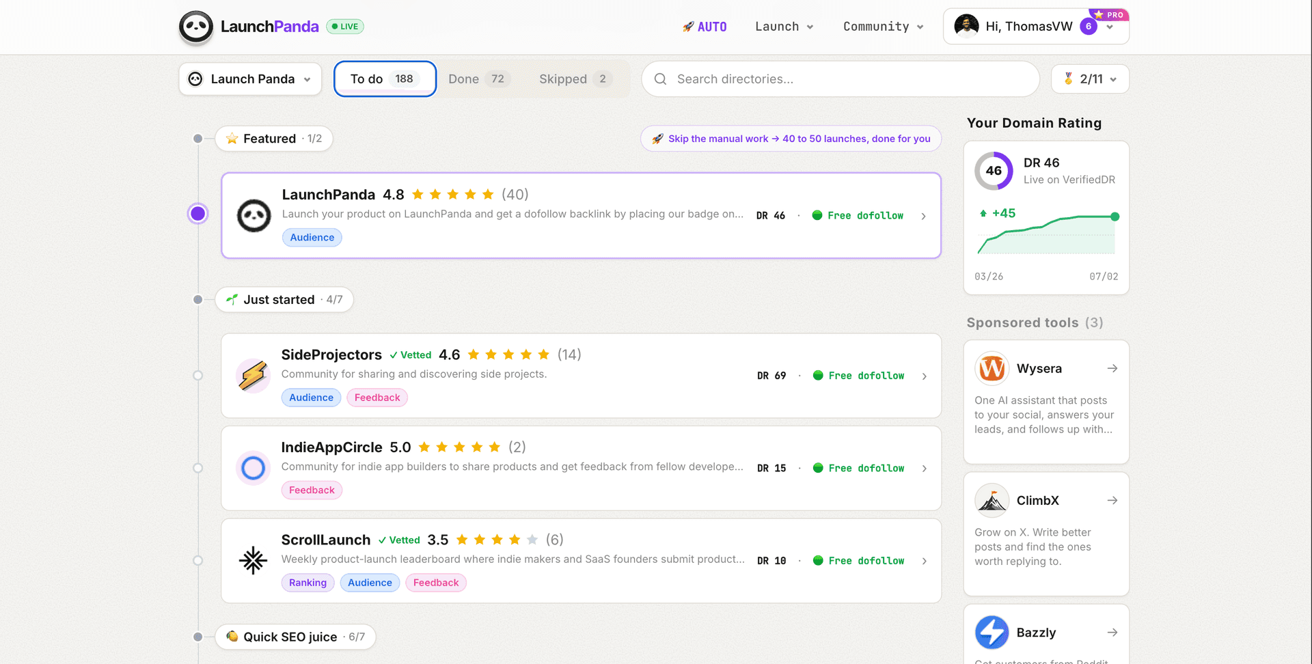Click the Quick SEO juice section pill
This screenshot has height=664, width=1312.
(295, 637)
